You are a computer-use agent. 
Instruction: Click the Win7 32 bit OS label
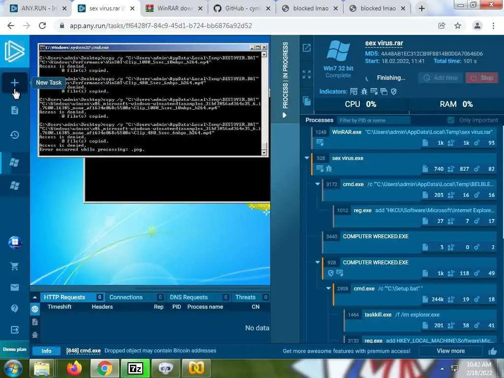tap(338, 68)
